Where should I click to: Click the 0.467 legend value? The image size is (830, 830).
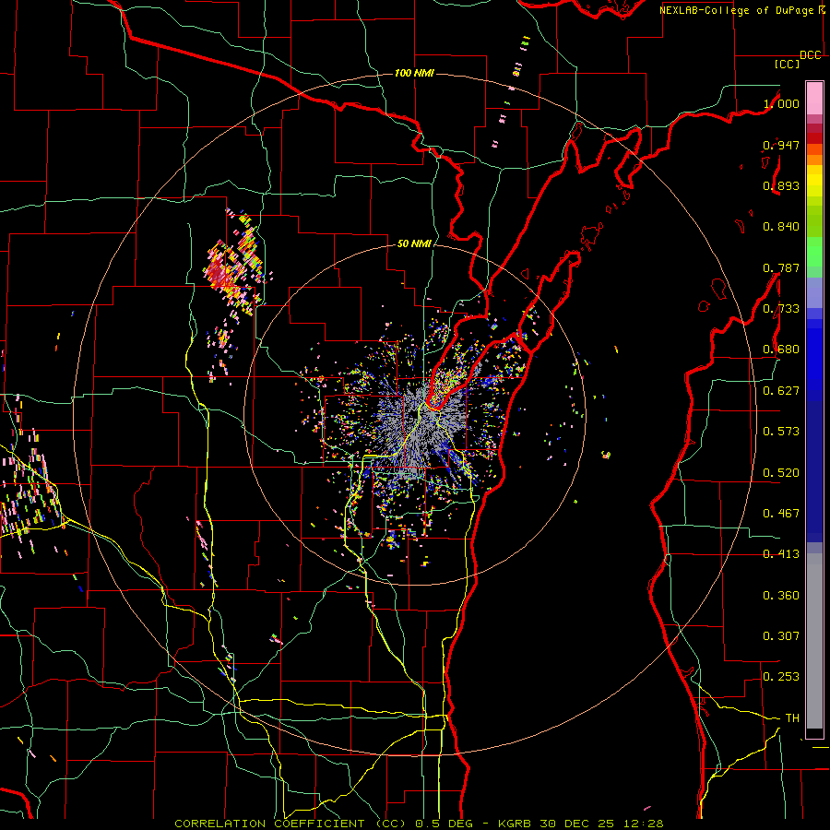(781, 514)
